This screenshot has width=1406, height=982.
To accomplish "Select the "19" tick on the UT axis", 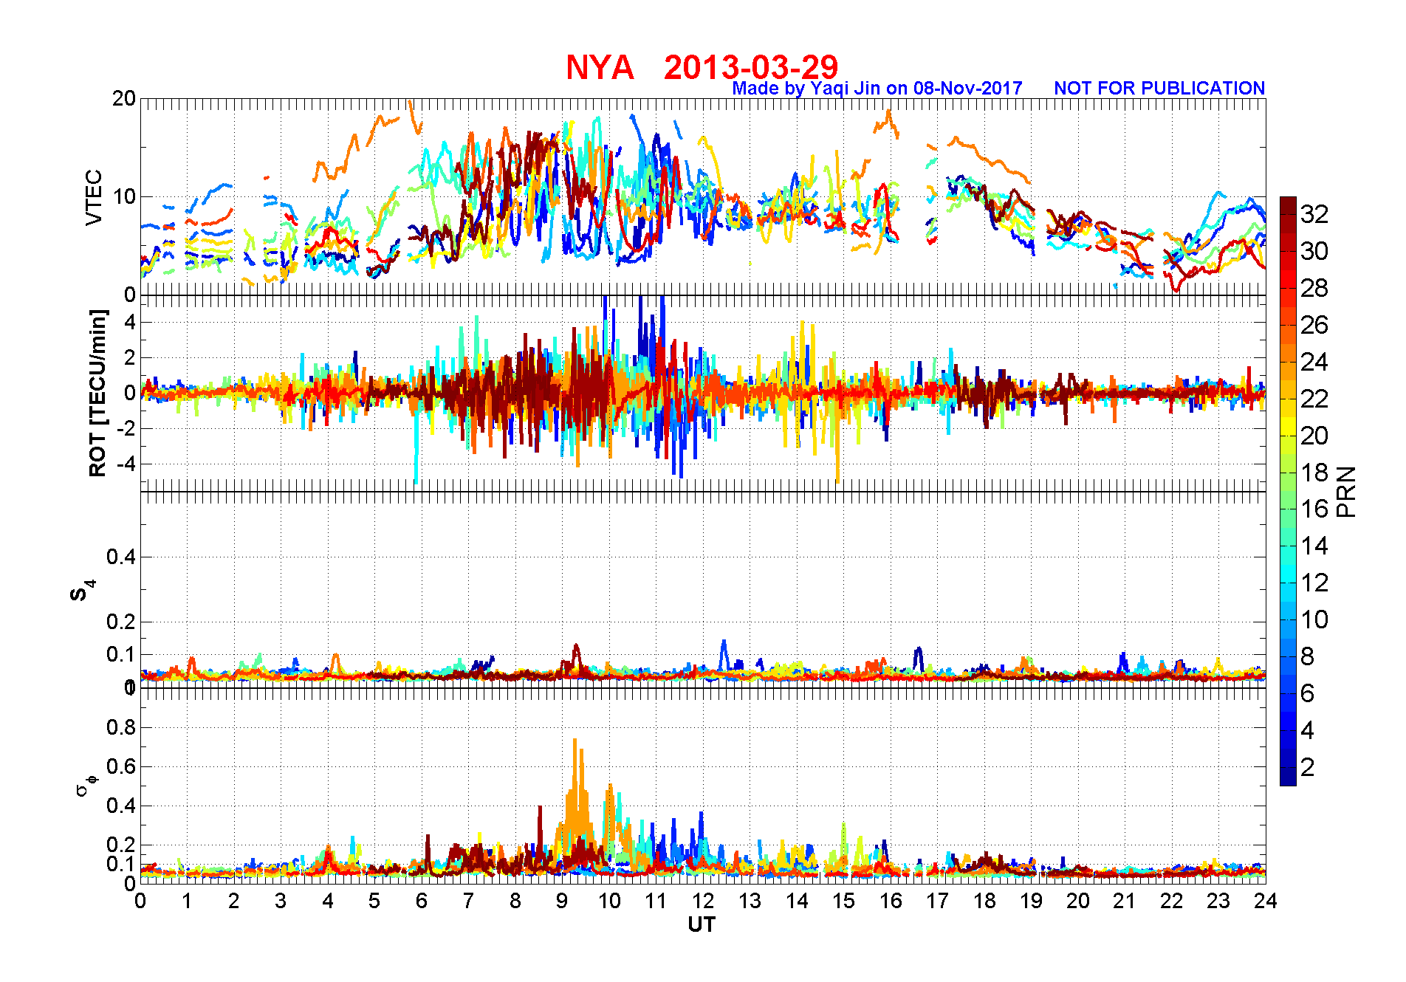I will 1031,901.
